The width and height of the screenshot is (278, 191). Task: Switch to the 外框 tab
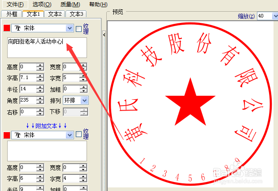(12, 14)
